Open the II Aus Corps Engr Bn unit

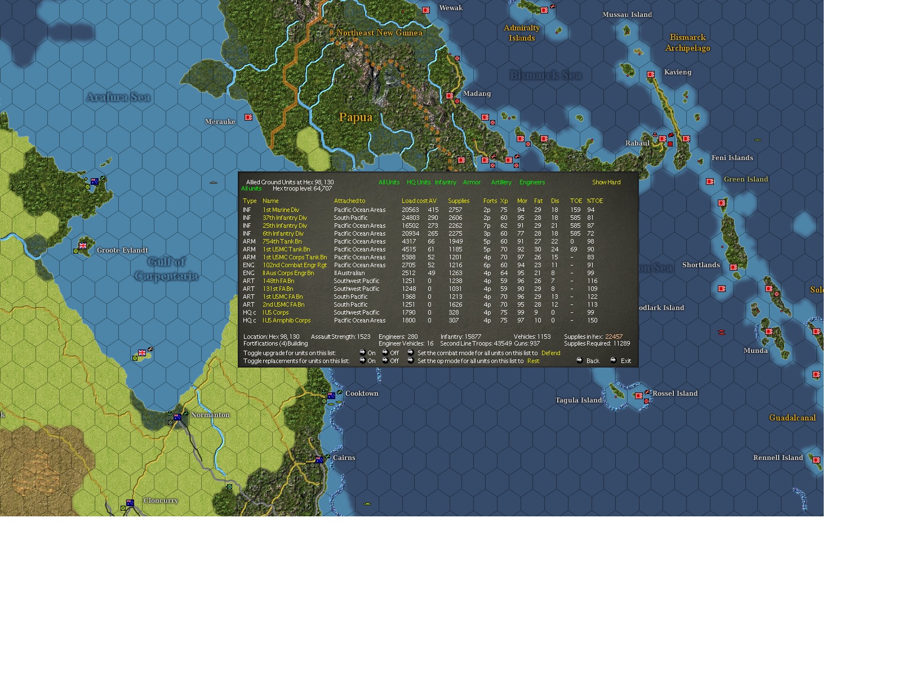pyautogui.click(x=288, y=273)
